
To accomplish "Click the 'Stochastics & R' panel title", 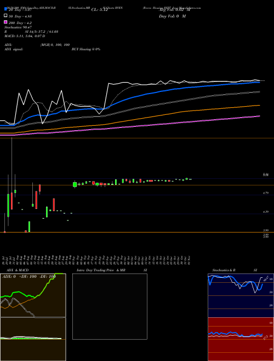I will point(224,270).
